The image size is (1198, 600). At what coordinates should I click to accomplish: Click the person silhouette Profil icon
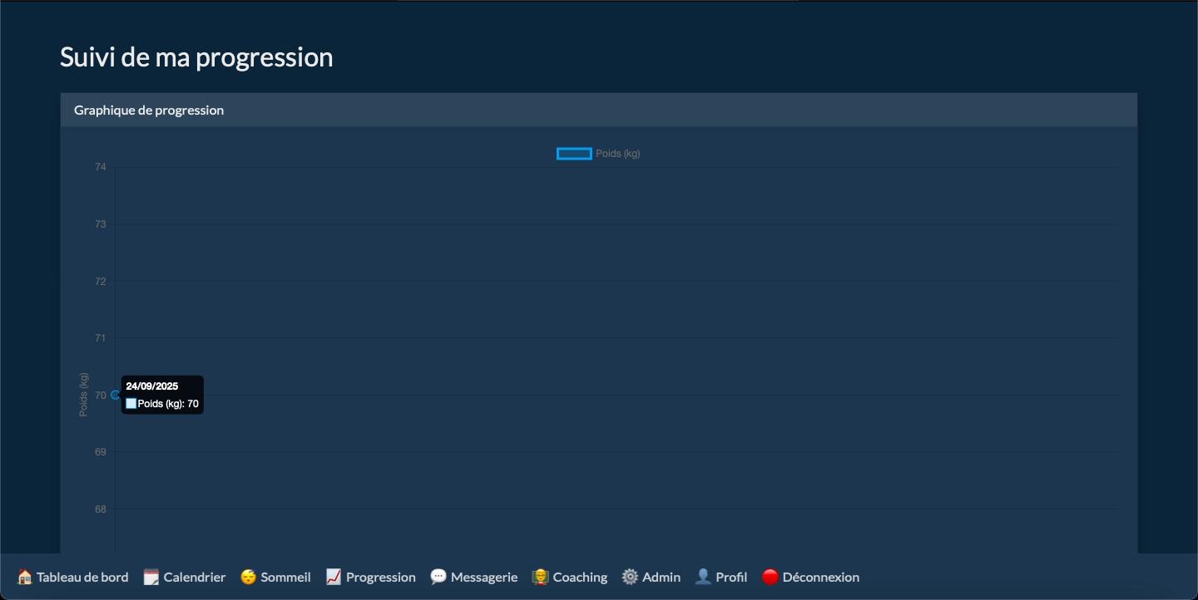[703, 577]
